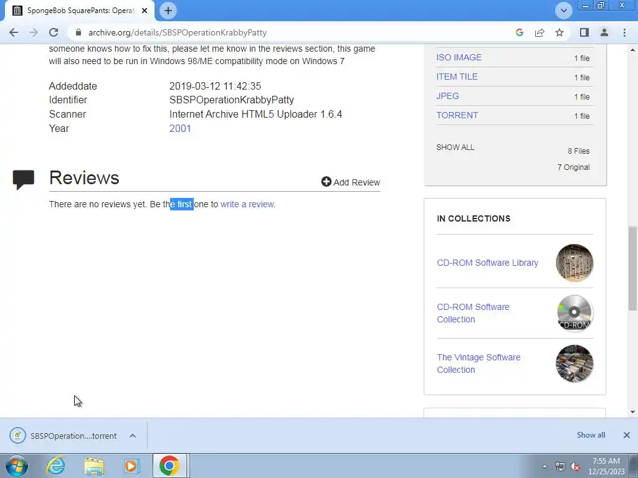Open the year 2001 link
The width and height of the screenshot is (638, 478).
click(x=180, y=128)
